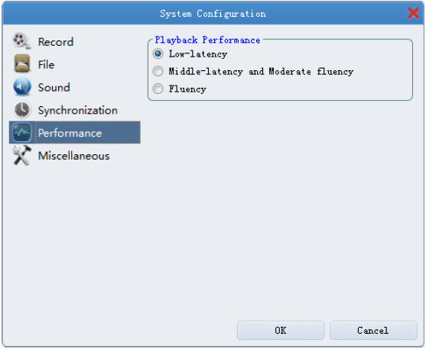This screenshot has width=426, height=349.
Task: Select the Low-latency radio button
Action: (158, 53)
